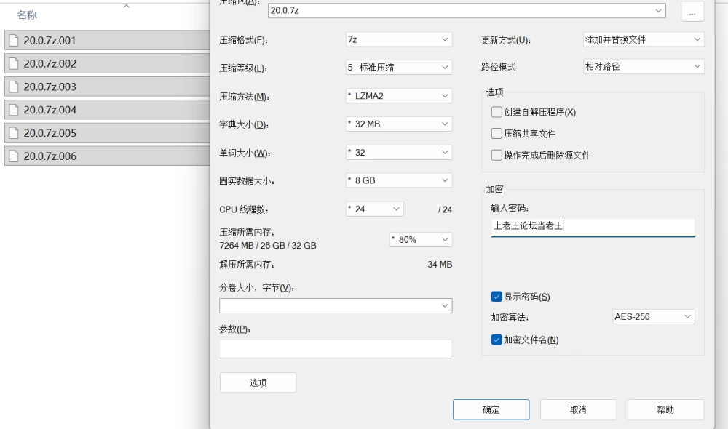This screenshot has width=728, height=429.
Task: Open 单词大小 32 dropdown
Action: click(399, 153)
